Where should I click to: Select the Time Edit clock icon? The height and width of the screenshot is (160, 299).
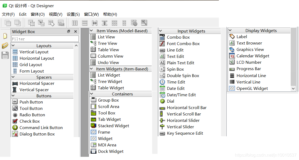click(162, 82)
